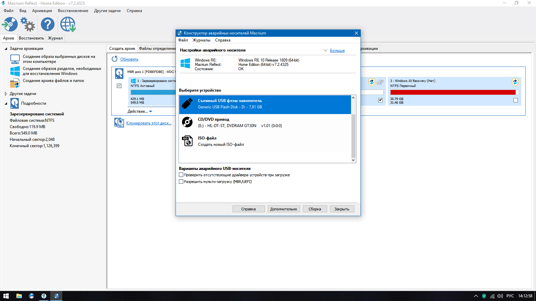Screen dimensions: 536x301
Task: Click the shield icon next to the running man
Action: point(372,82)
